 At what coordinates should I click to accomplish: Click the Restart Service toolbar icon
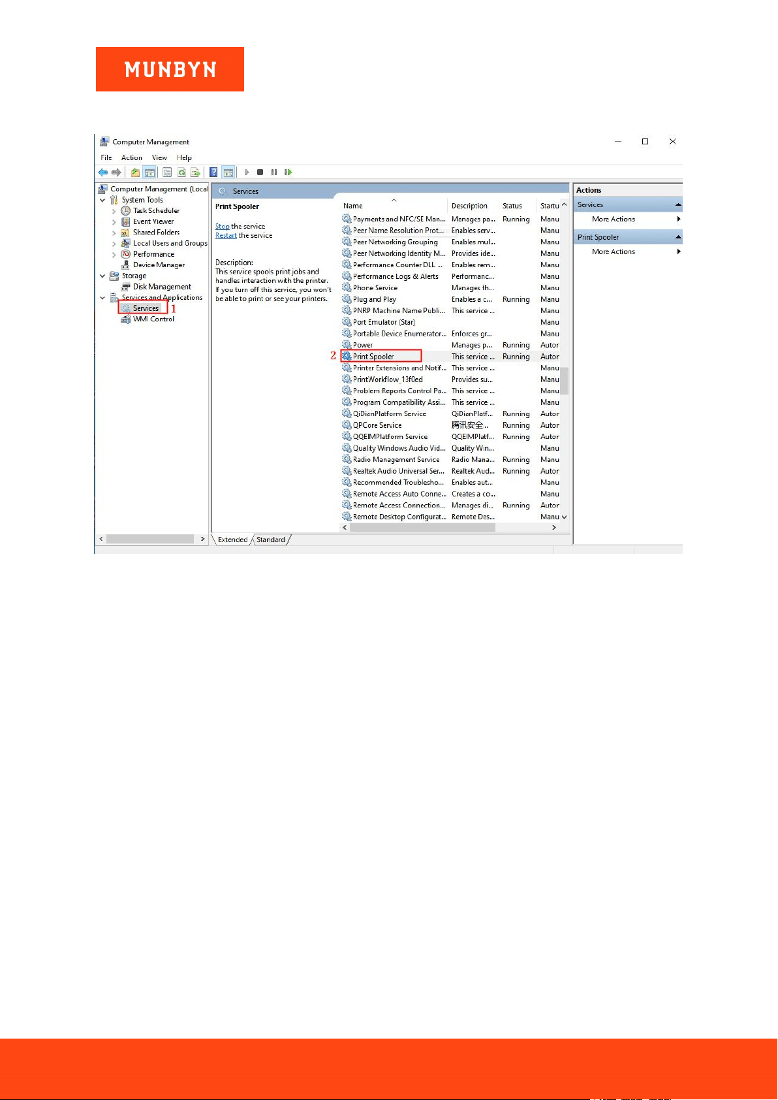click(x=288, y=172)
